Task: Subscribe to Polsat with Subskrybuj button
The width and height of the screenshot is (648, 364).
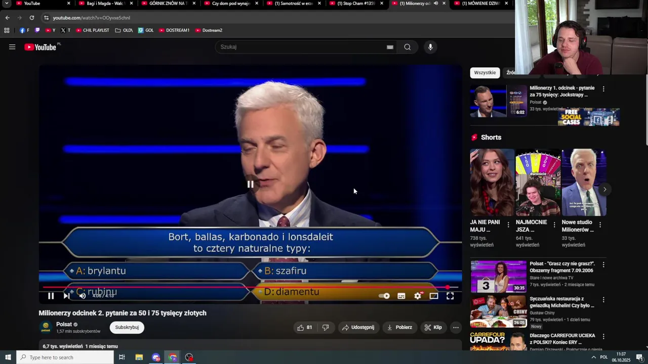Action: click(x=127, y=327)
